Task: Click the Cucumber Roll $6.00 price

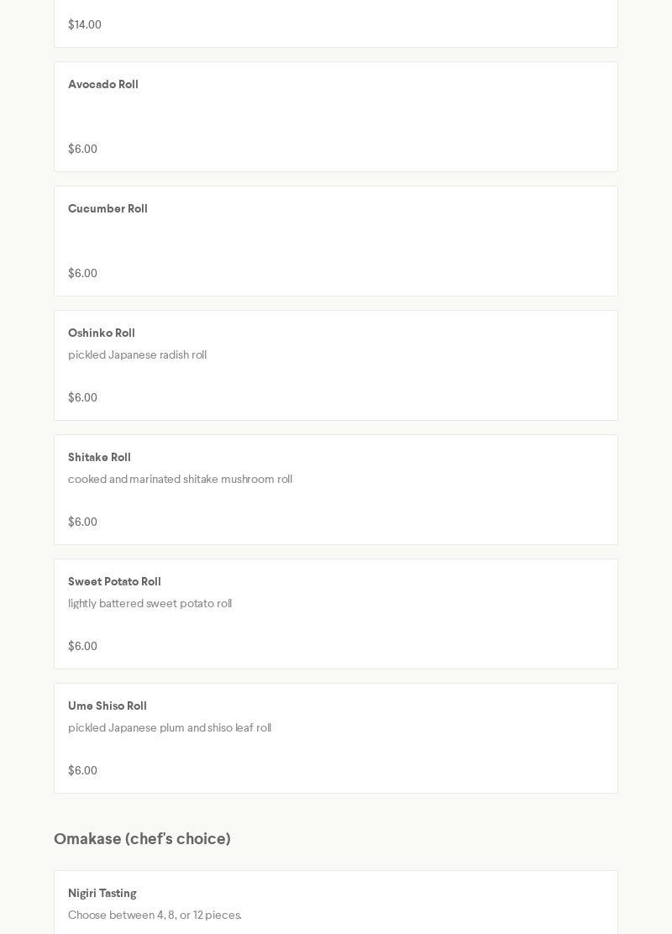Action: tap(82, 274)
